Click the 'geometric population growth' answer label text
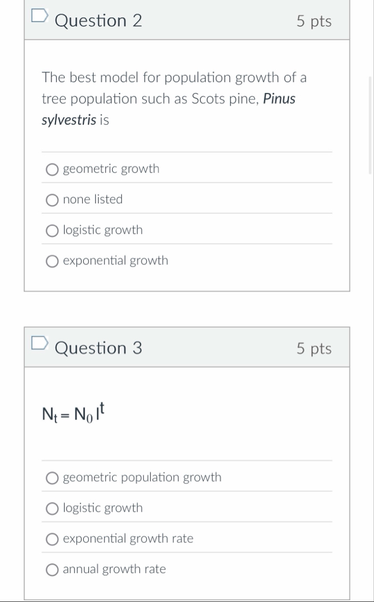Viewport: 374px width, 602px height. pyautogui.click(x=142, y=478)
